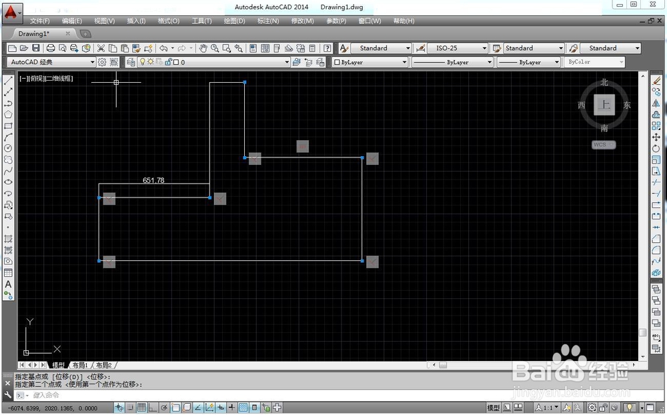
Task: Switch to the 布局1 layout tab
Action: [80, 365]
